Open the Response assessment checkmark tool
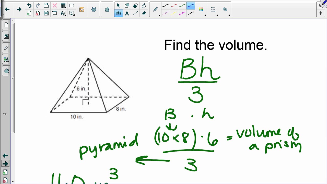Screen dimensions: 327x184 point(82,9)
